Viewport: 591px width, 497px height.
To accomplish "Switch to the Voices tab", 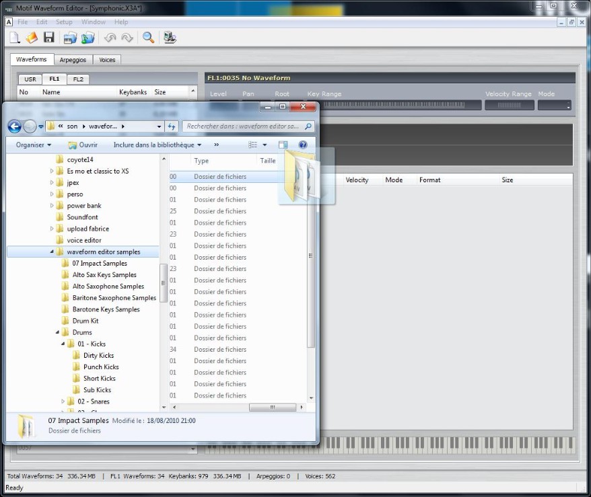I will pos(107,60).
